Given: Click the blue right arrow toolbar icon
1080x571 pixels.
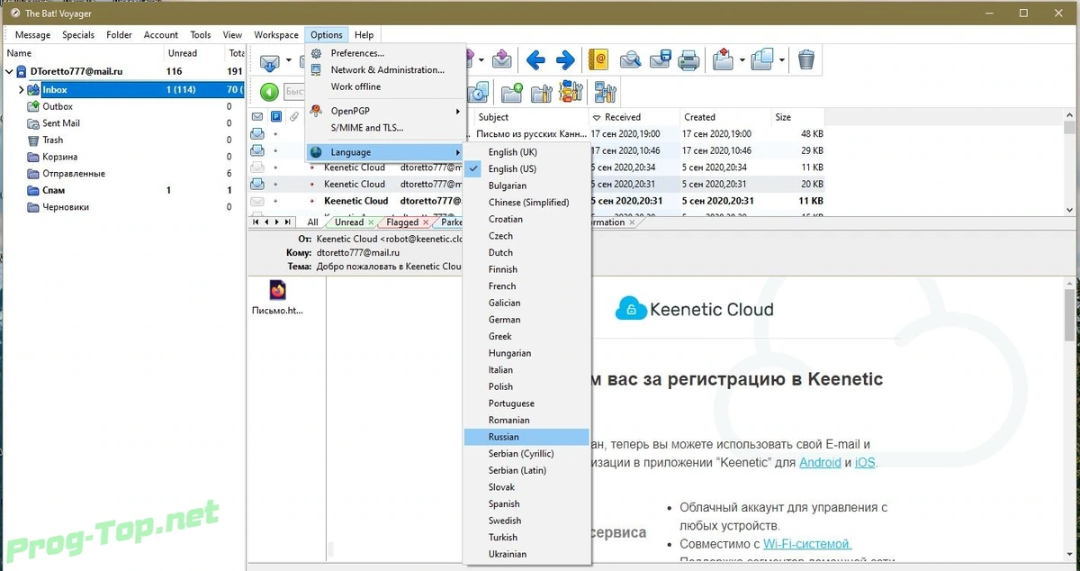Looking at the screenshot, I should 565,60.
